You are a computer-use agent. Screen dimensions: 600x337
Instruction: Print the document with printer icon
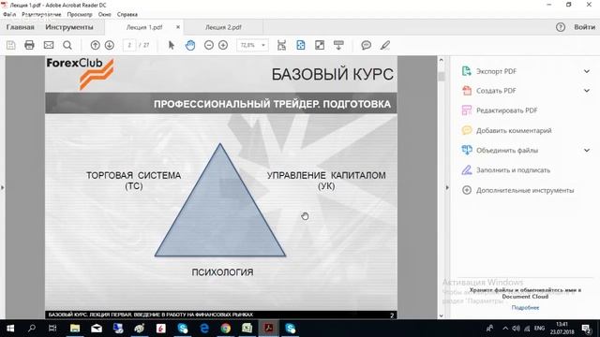[x=29, y=45]
